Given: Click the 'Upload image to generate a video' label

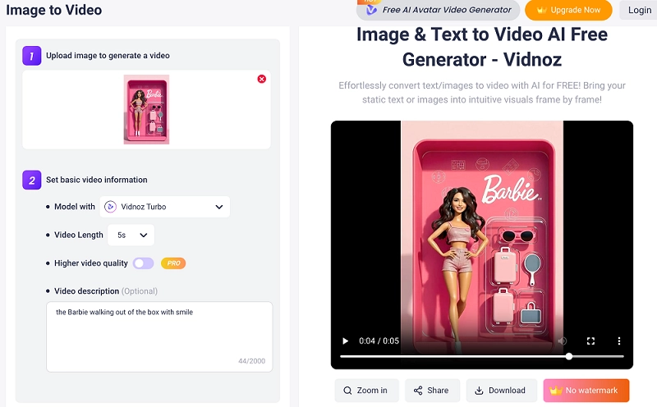Looking at the screenshot, I should [108, 56].
